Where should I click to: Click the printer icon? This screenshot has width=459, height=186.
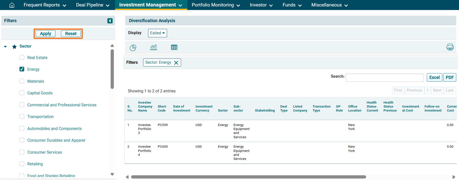tap(450, 47)
